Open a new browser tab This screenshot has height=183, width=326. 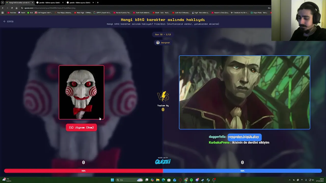tap(98, 3)
